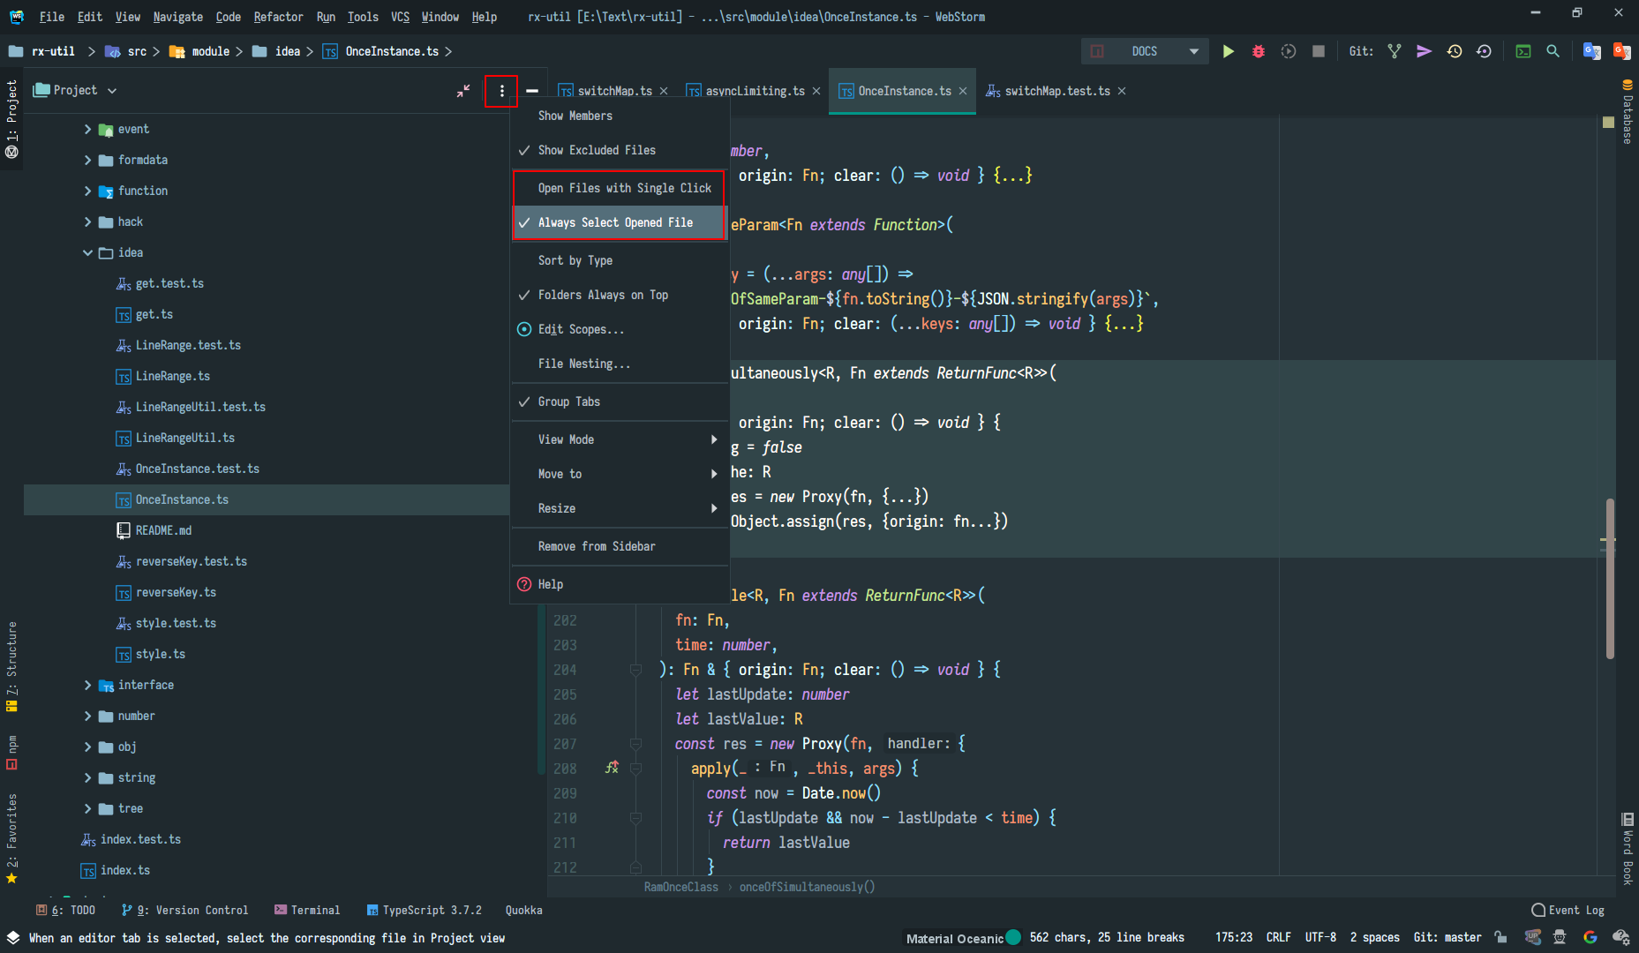Select README.md in the project tree

(163, 530)
